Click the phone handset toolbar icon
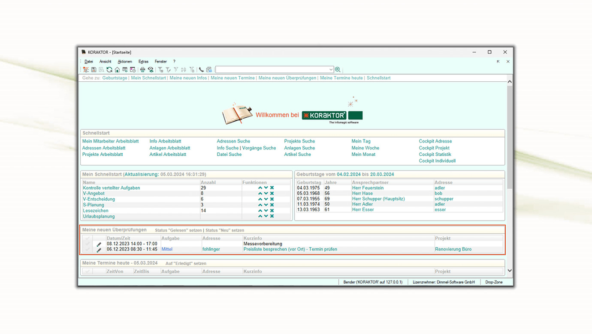Viewport: 592px width, 334px height. click(201, 70)
